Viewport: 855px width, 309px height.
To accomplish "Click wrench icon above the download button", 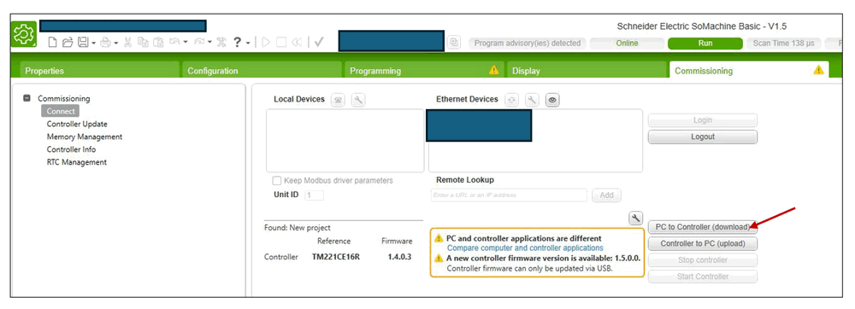I will coord(636,218).
